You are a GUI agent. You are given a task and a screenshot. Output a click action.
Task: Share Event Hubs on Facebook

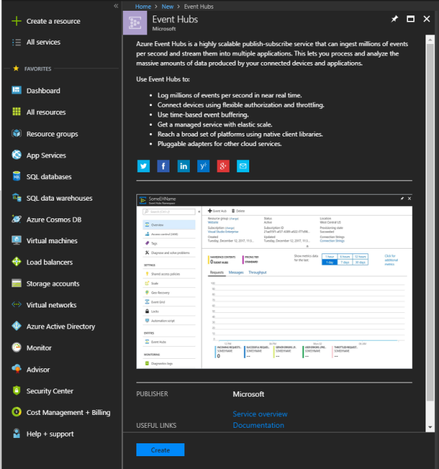pos(163,166)
